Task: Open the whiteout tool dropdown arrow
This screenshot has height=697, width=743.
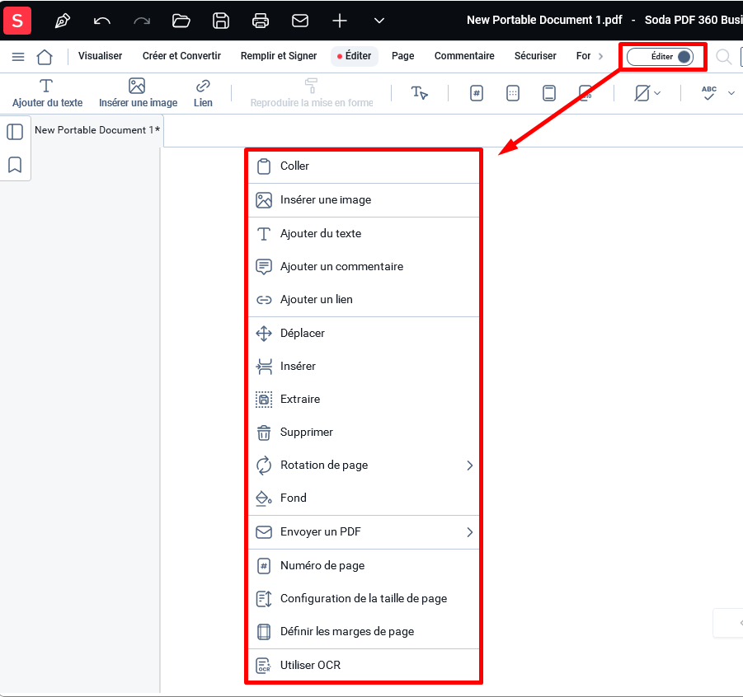Action: [657, 93]
